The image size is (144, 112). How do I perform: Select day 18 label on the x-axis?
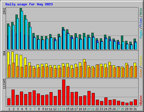click(x=80, y=109)
